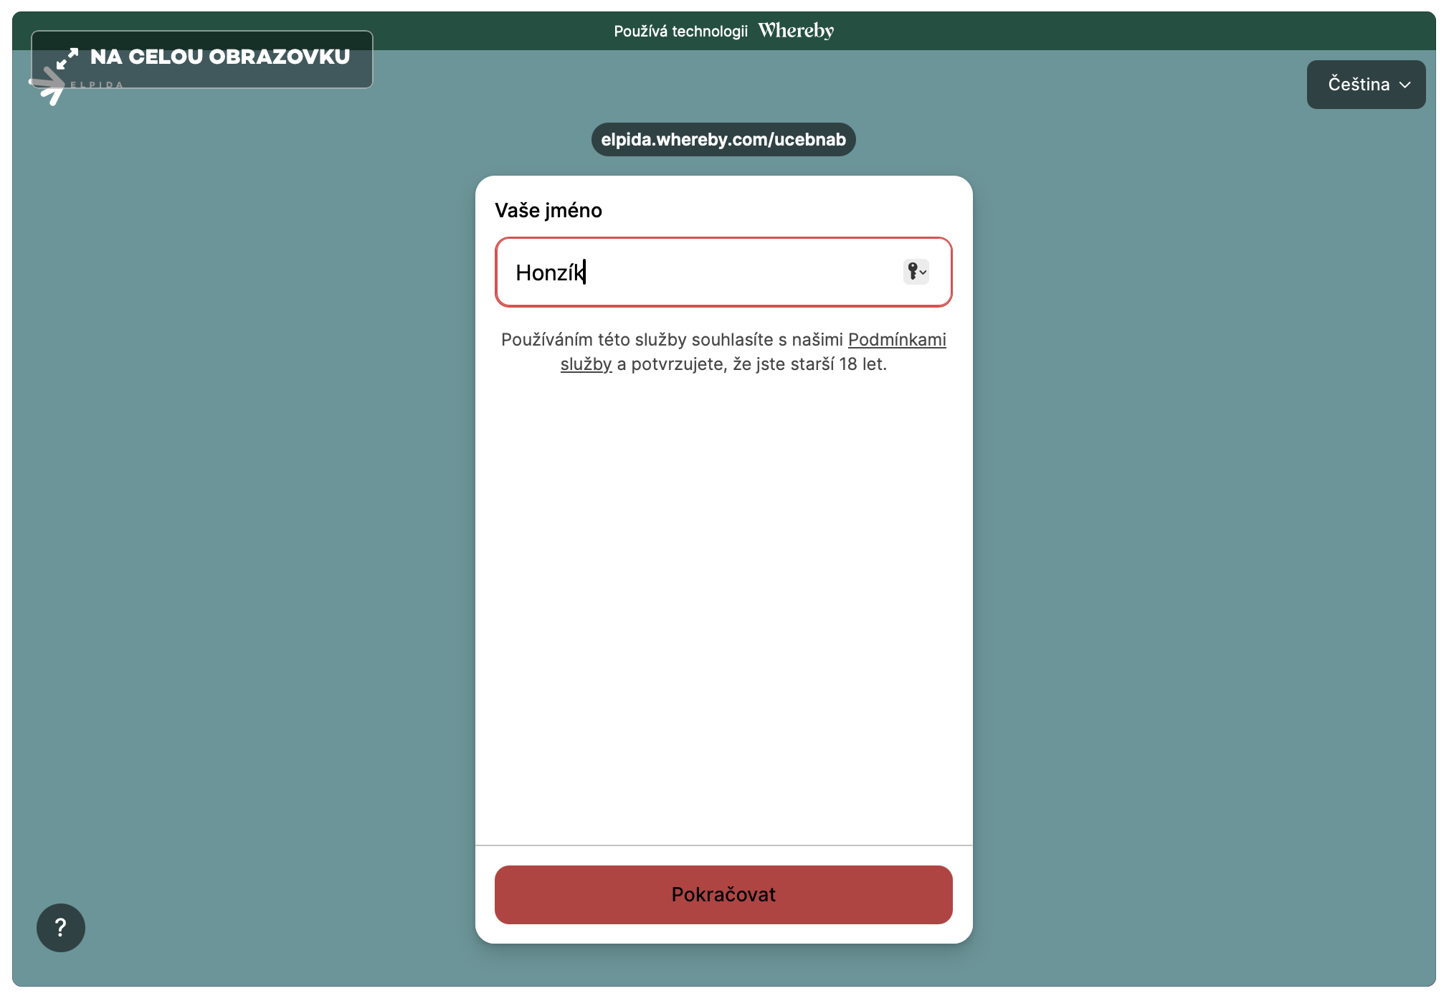Click the chevron beside Čeština
Viewport: 1454px width, 1001px height.
(1405, 85)
